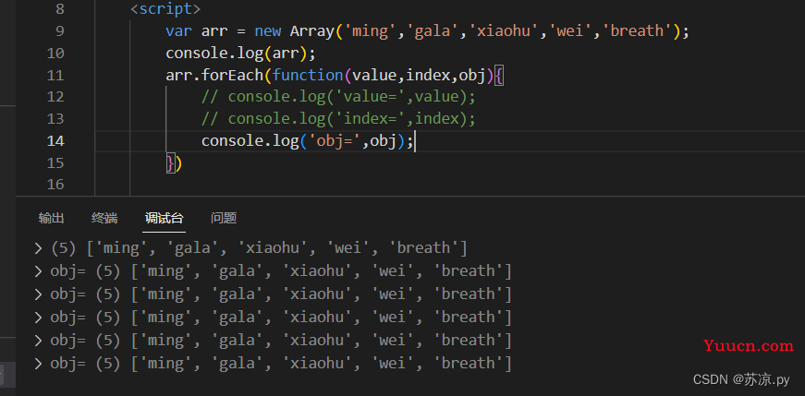
Task: Click line number 16 in the gutter
Action: tap(55, 185)
